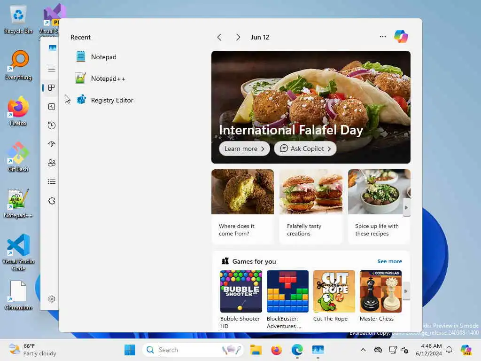Open BlockBuster: Adventures game
The image size is (481, 361).
click(287, 299)
